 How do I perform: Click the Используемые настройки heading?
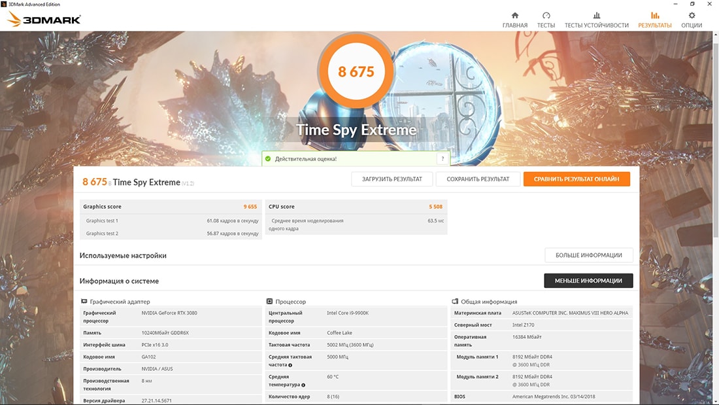[x=123, y=256]
